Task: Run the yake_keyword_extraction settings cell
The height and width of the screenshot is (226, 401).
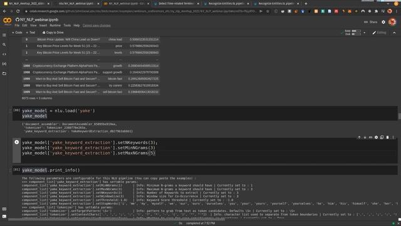Action: coord(17,142)
